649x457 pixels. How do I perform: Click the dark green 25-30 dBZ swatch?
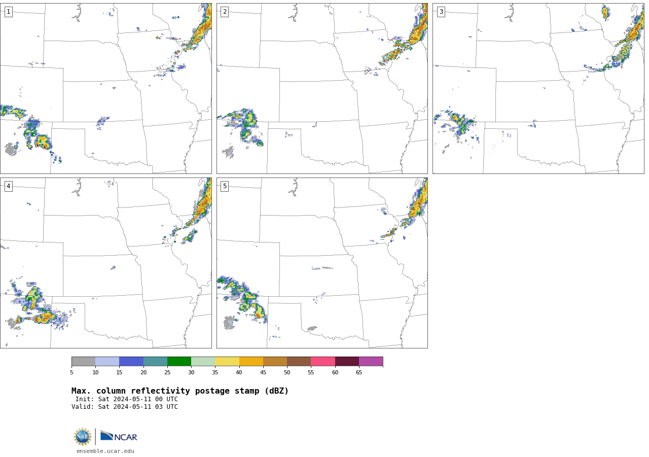(179, 362)
